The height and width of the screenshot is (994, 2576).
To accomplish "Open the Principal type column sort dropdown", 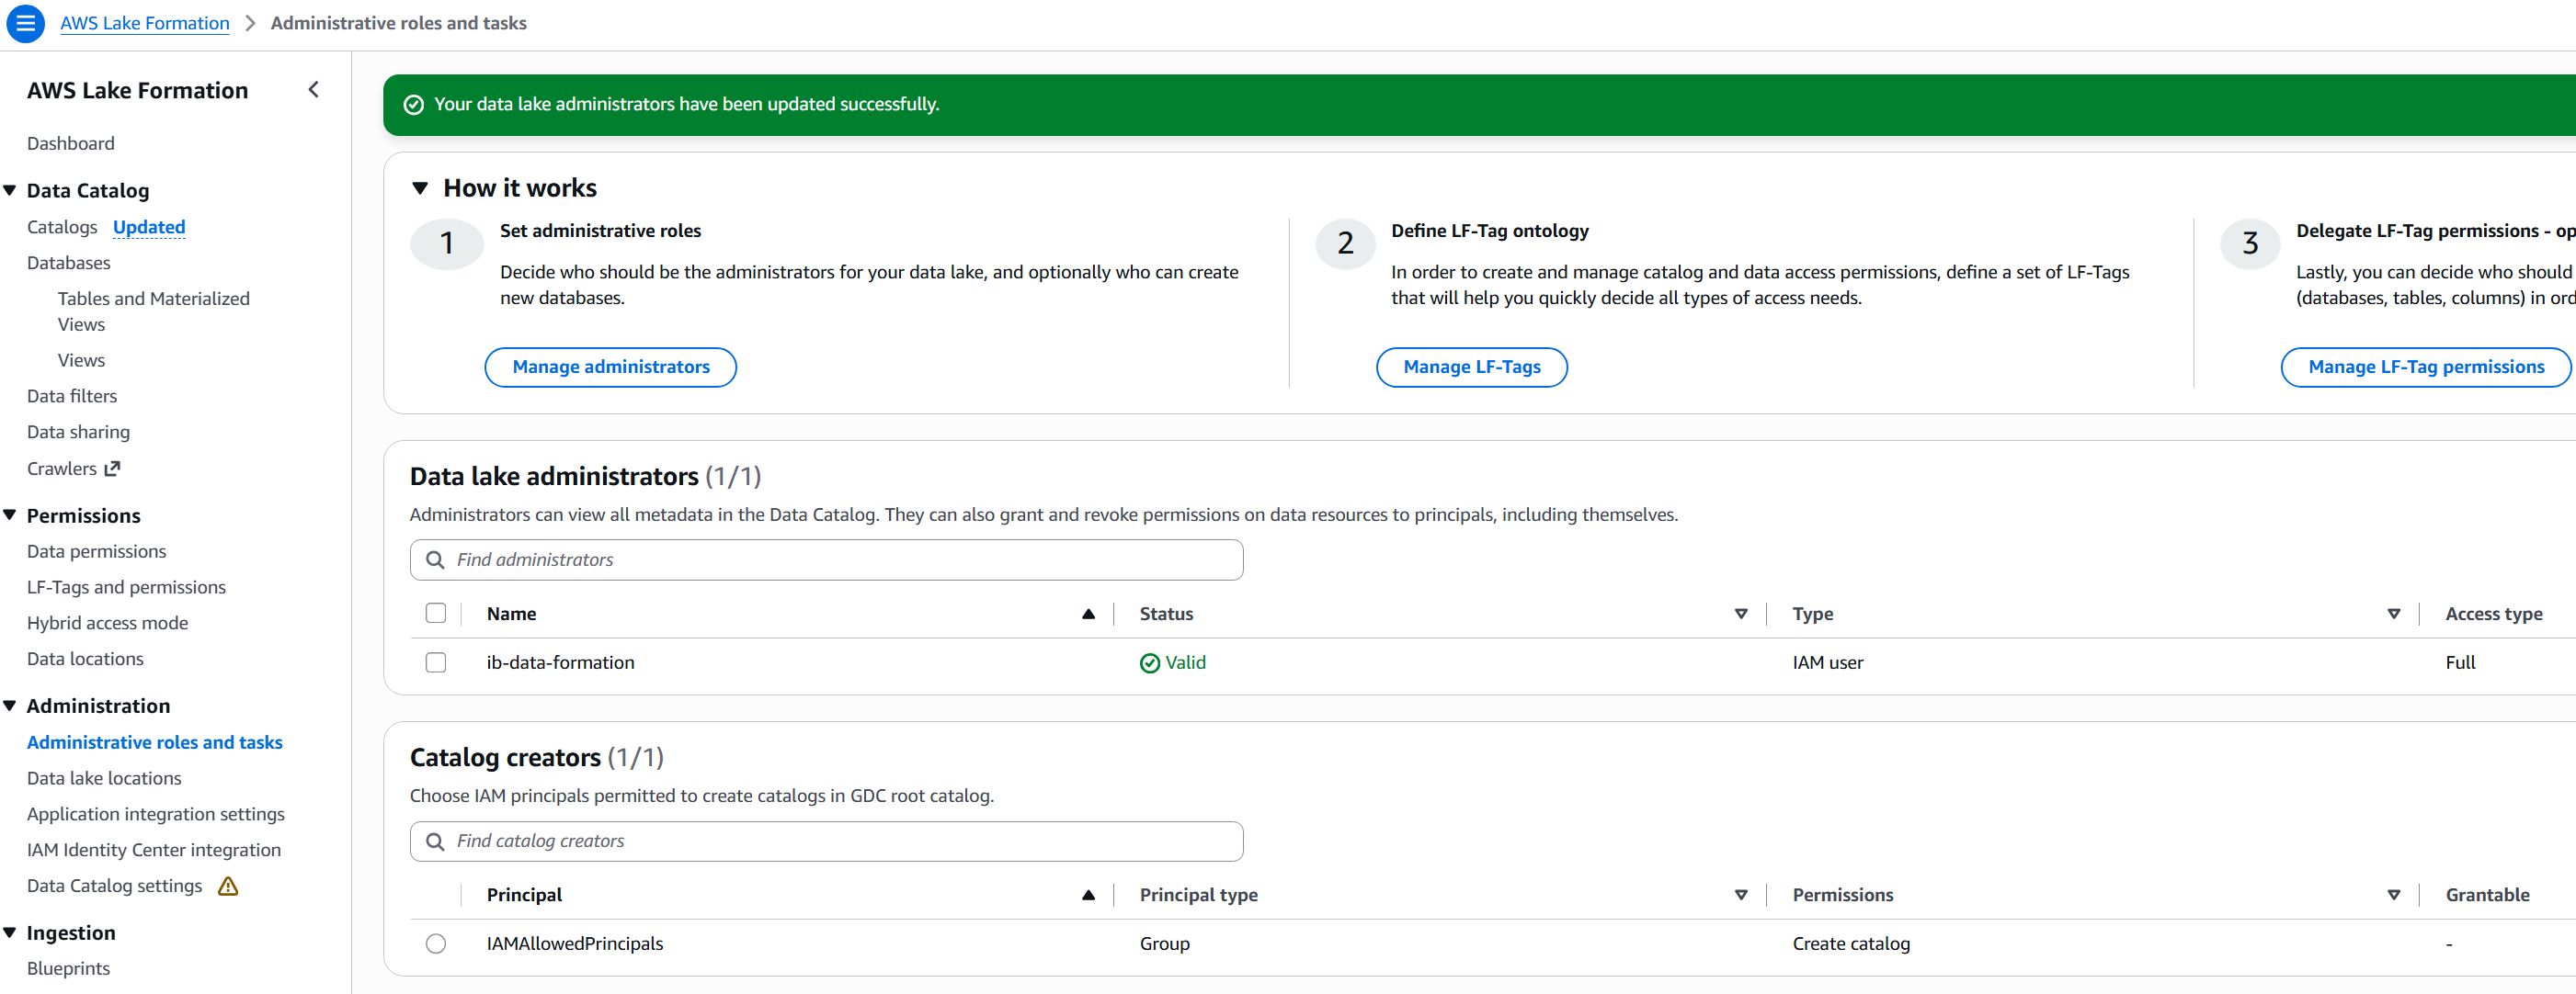I will [1741, 896].
